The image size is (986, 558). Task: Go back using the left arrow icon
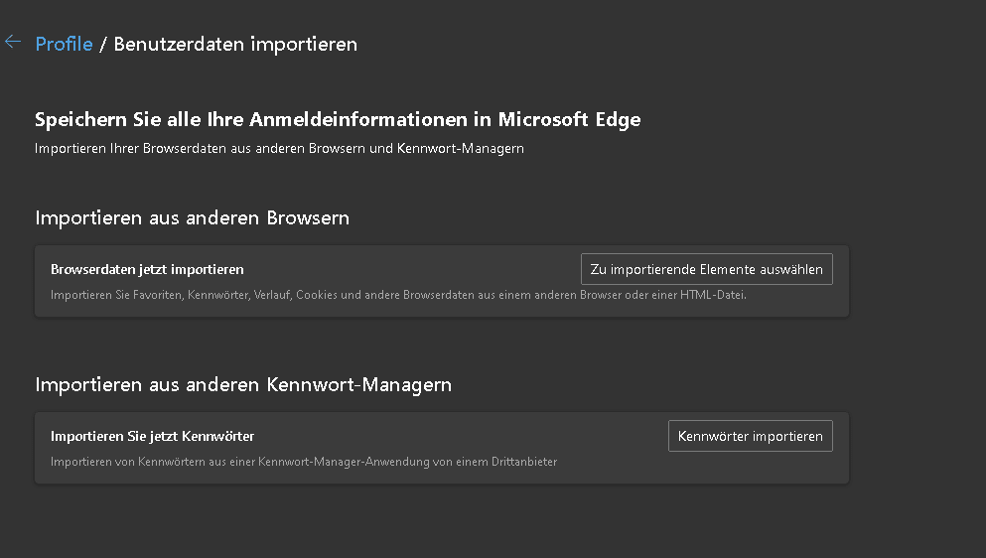click(13, 42)
